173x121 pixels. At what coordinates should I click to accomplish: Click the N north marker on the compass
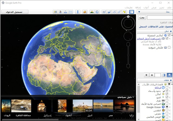pyautogui.click(x=128, y=17)
